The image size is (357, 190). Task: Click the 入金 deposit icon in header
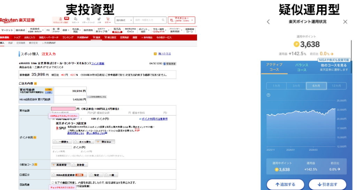point(99,19)
